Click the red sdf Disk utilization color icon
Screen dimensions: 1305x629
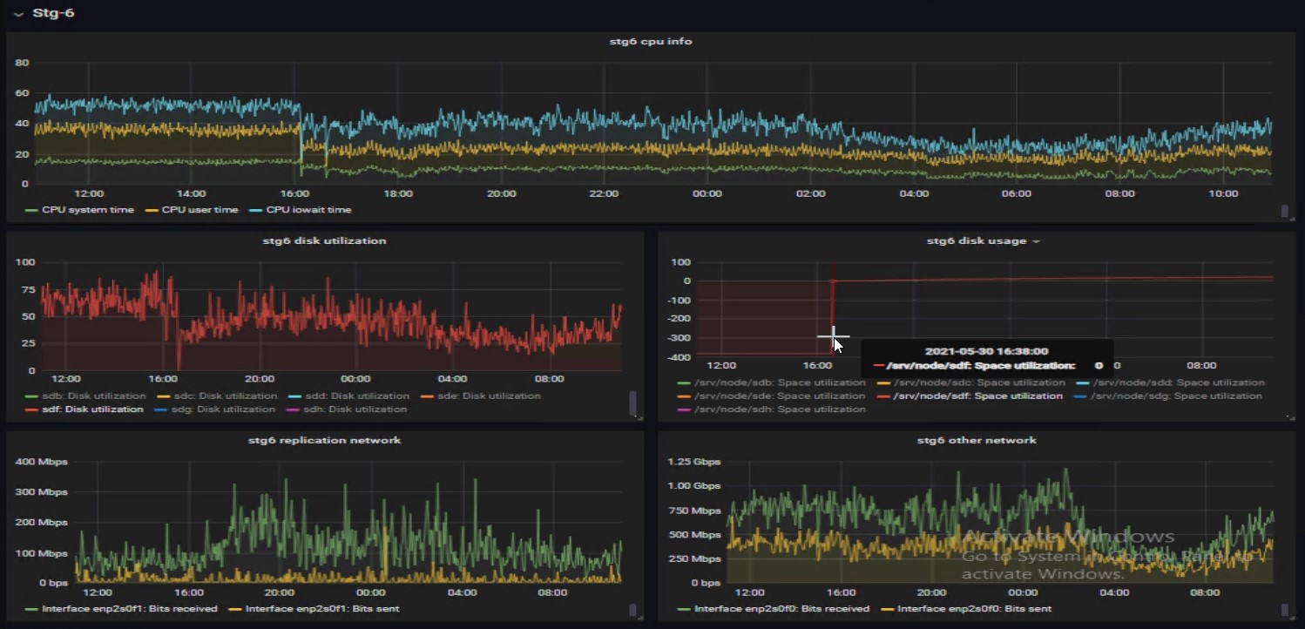click(32, 409)
